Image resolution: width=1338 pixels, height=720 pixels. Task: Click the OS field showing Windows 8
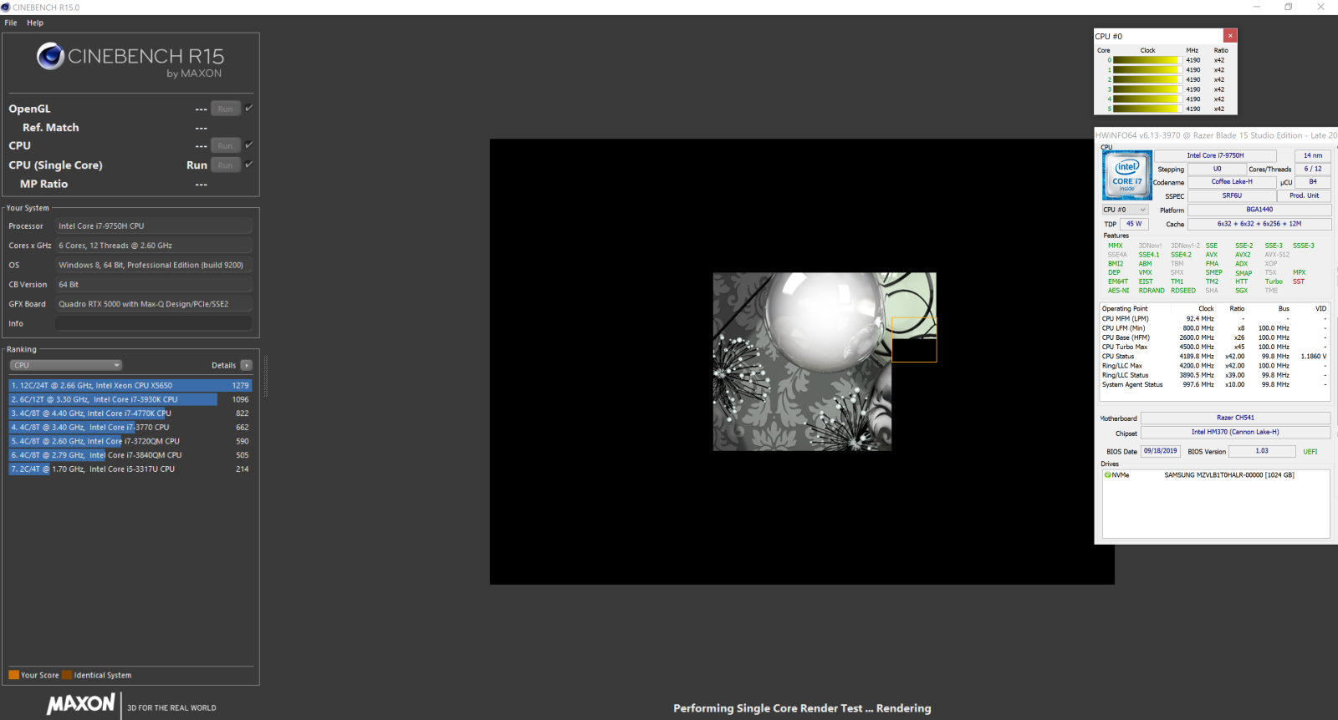pos(154,265)
